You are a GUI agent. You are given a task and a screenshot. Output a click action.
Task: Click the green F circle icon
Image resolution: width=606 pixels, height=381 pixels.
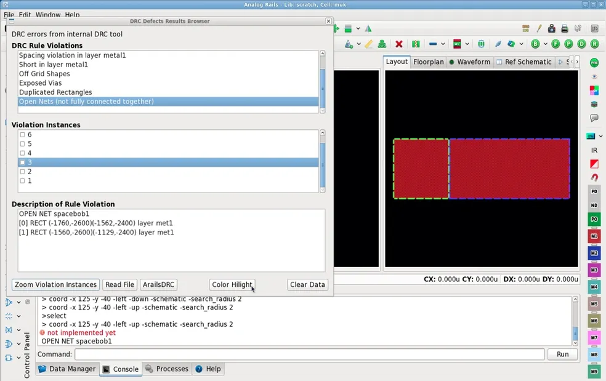555,44
